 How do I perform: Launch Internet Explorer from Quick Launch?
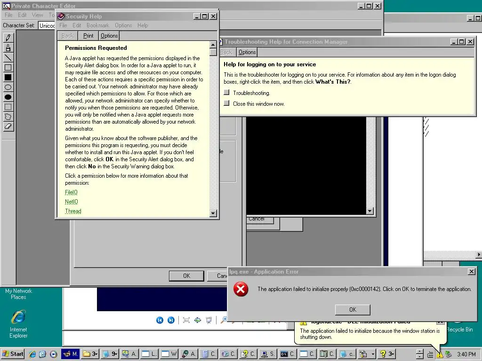32,354
